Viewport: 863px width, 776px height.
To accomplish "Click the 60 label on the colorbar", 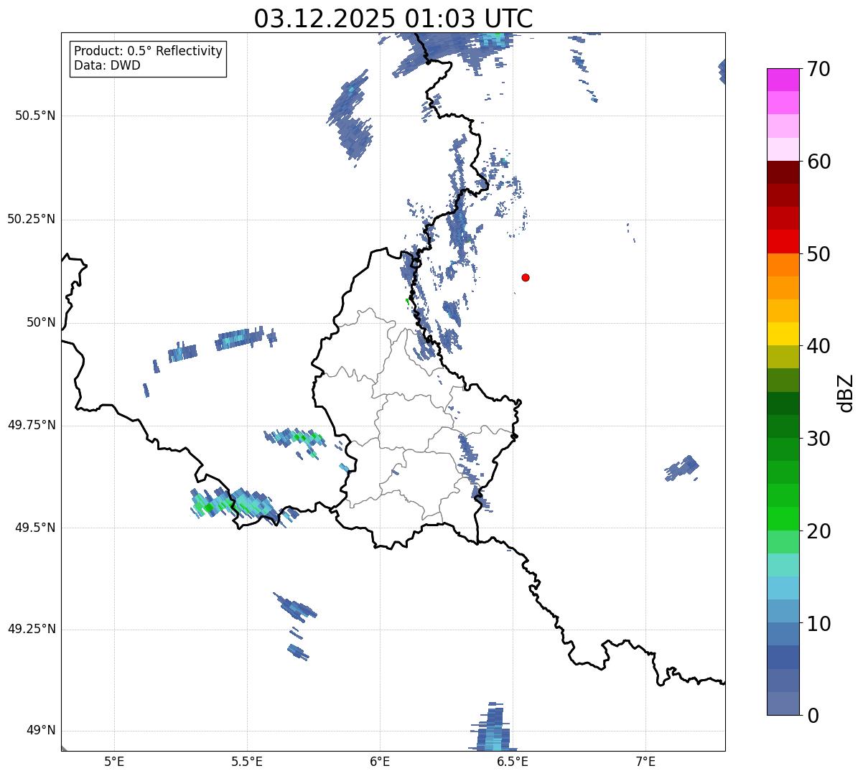I will point(818,162).
